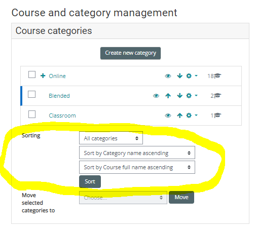Hide the Online category with eye icon
This screenshot has width=256, height=229.
(x=168, y=76)
